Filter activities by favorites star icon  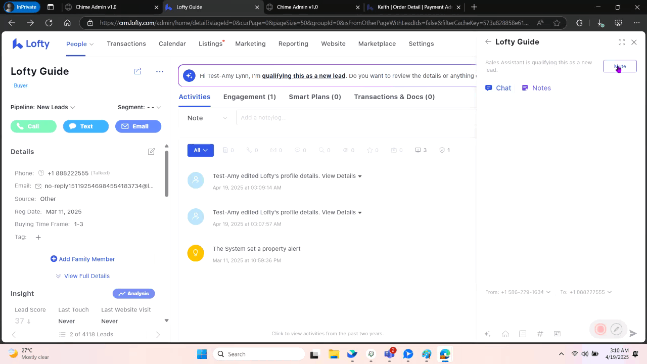point(373,150)
